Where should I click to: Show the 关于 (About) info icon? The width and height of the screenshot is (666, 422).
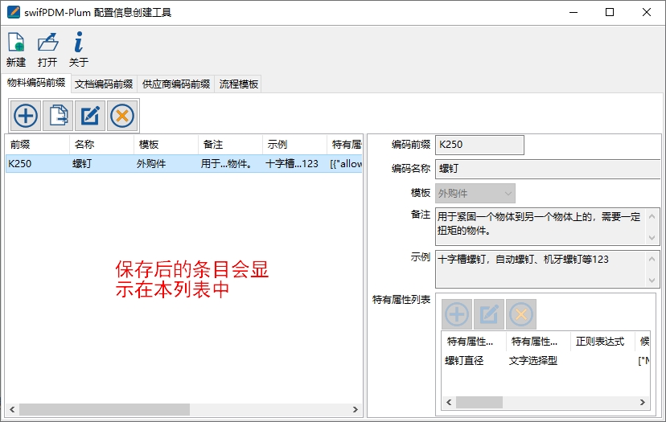click(78, 48)
